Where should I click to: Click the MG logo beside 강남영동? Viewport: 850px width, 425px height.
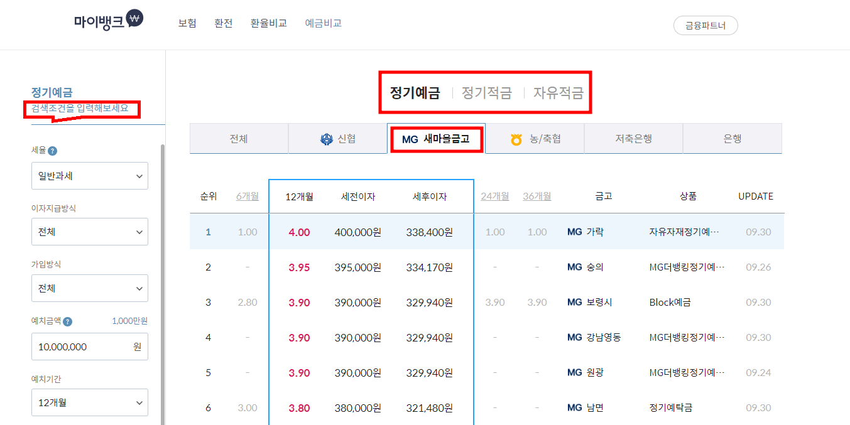[574, 337]
